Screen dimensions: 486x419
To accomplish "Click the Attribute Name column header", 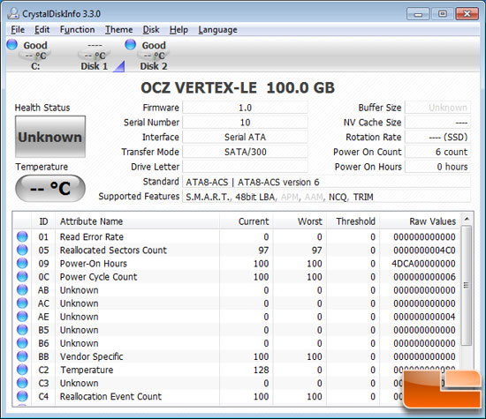I will click(137, 221).
